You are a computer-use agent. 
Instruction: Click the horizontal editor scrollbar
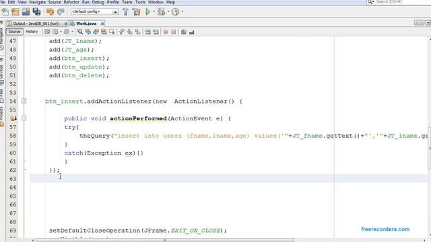pos(165,241)
